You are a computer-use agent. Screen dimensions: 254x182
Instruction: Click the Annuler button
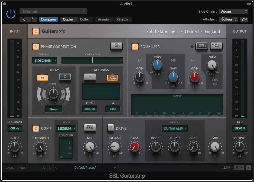104,19
